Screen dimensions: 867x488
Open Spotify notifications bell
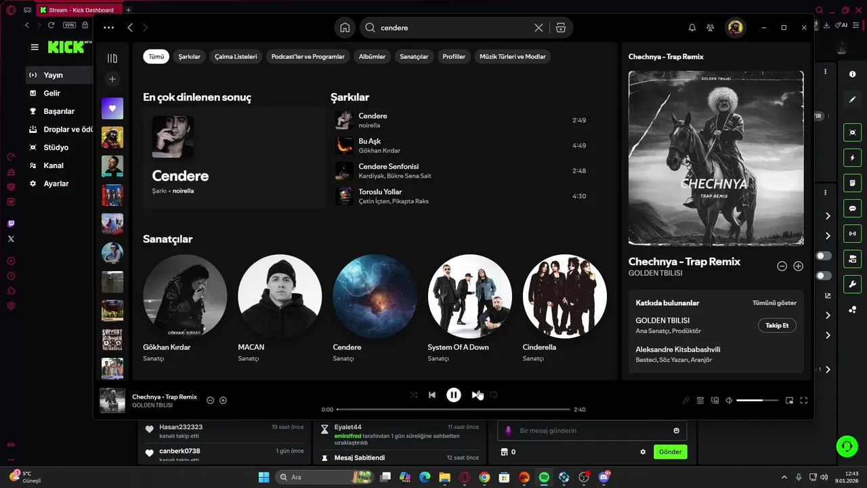click(x=692, y=28)
